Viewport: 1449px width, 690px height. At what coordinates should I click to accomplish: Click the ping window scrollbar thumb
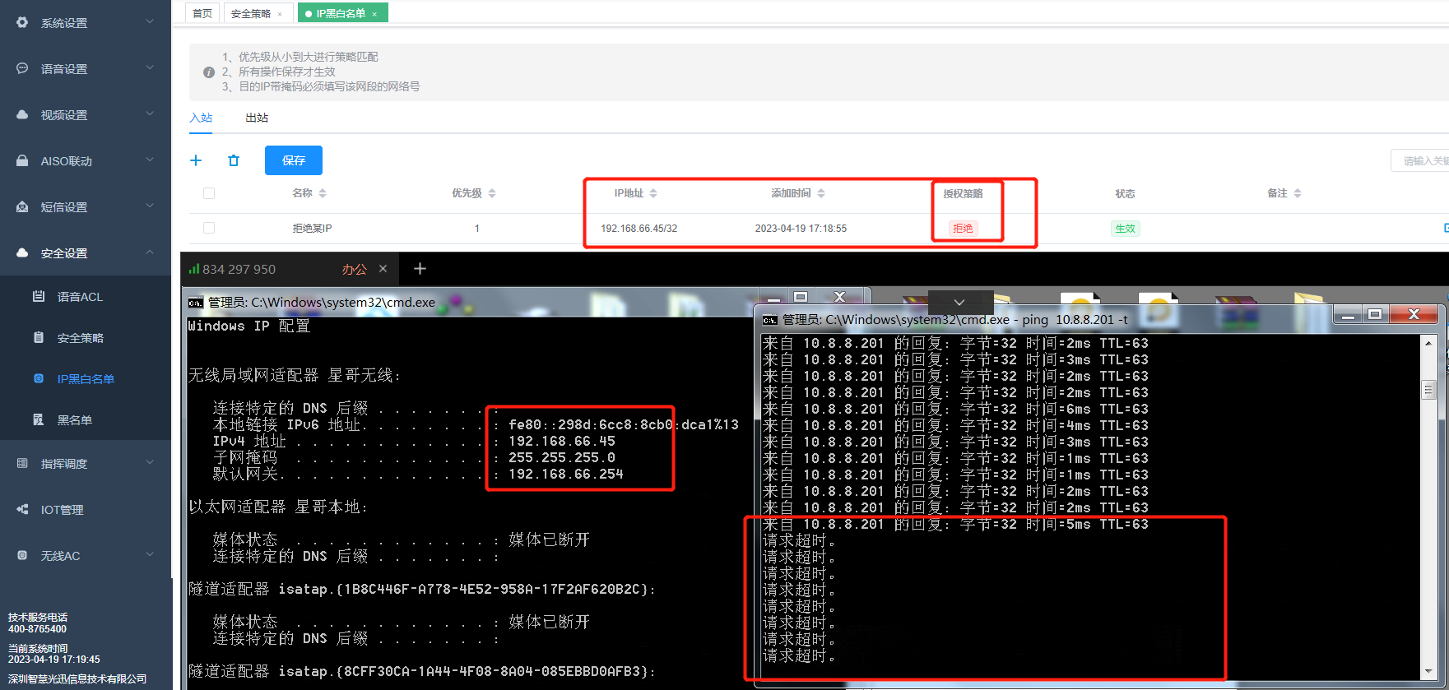(x=1428, y=389)
